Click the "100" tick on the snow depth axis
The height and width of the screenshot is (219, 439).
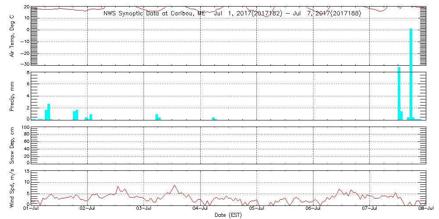[x=25, y=127]
